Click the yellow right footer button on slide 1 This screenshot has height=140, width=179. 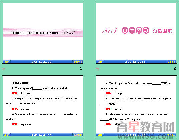point(78,62)
